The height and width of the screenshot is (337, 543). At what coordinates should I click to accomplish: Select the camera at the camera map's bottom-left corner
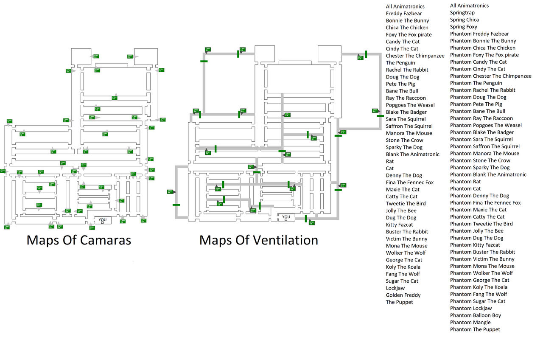(x=7, y=227)
